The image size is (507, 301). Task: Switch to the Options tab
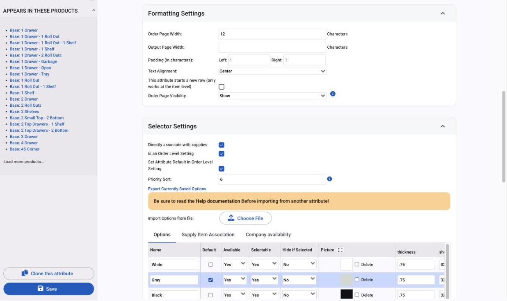pyautogui.click(x=162, y=235)
